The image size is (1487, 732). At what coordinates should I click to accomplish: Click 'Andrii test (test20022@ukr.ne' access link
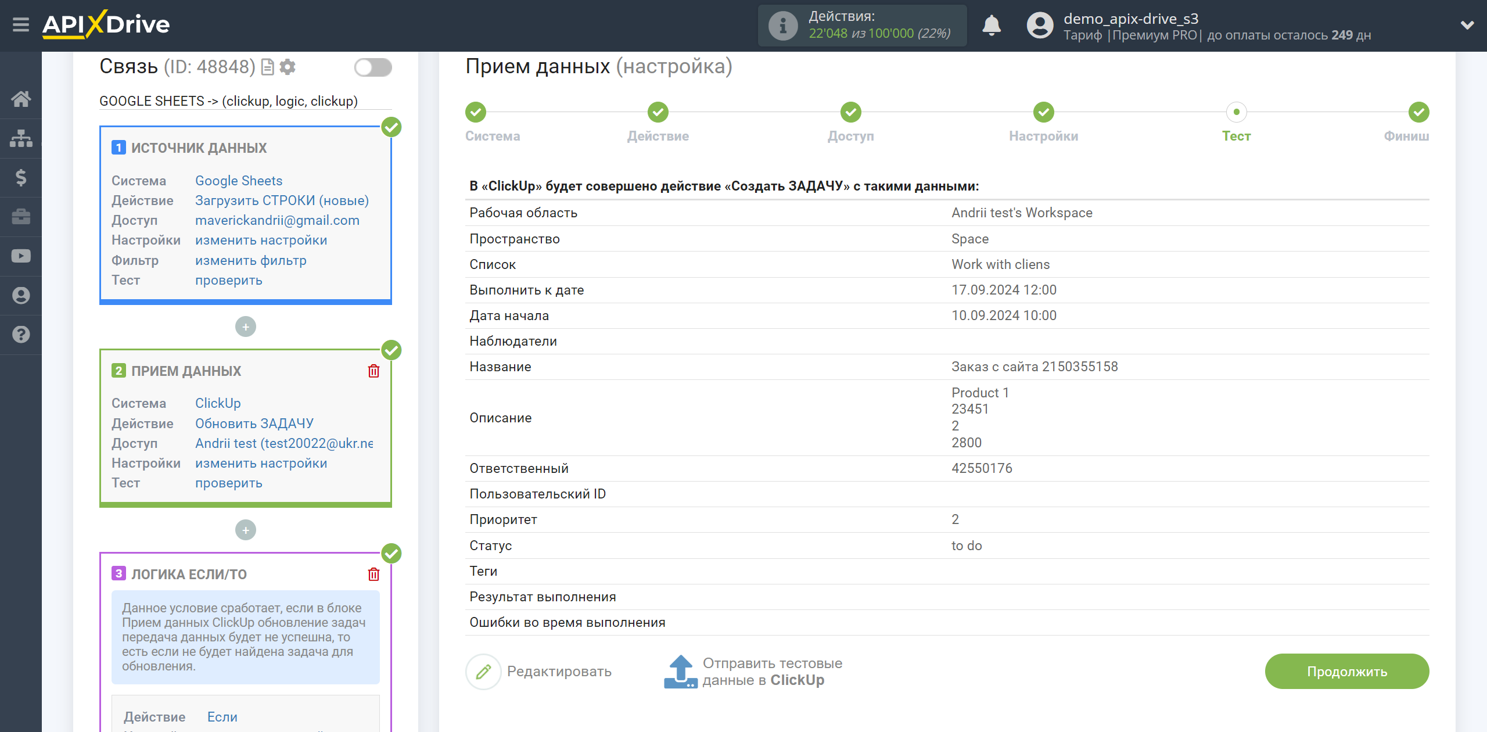tap(284, 443)
